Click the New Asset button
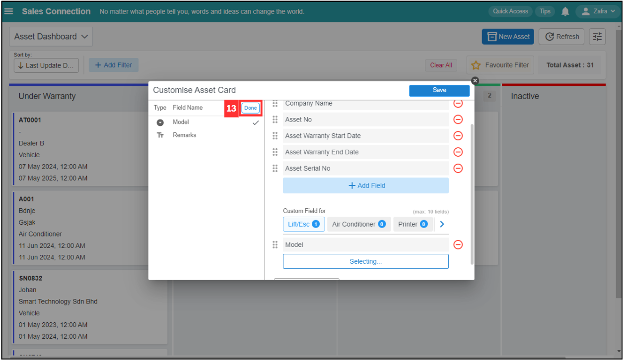Image resolution: width=624 pixels, height=360 pixels. tap(508, 37)
